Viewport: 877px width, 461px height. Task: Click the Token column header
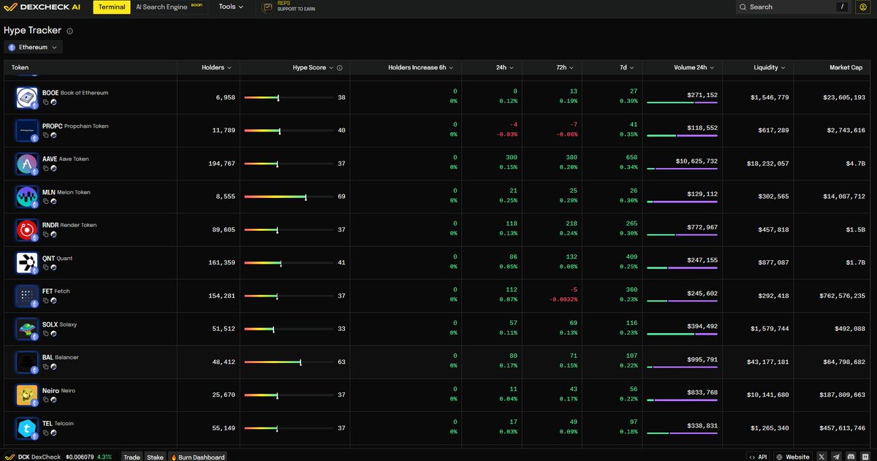tap(20, 67)
